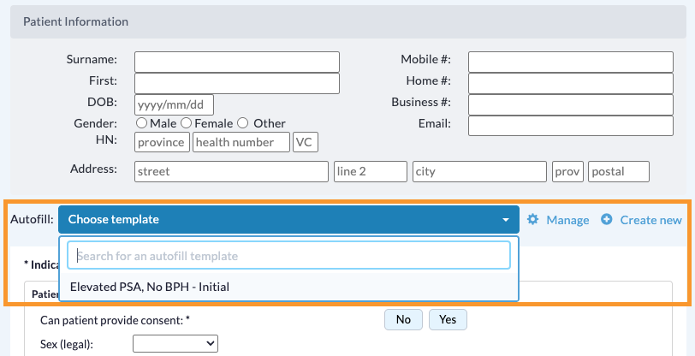695x356 pixels.
Task: Click the health number field
Action: click(241, 142)
